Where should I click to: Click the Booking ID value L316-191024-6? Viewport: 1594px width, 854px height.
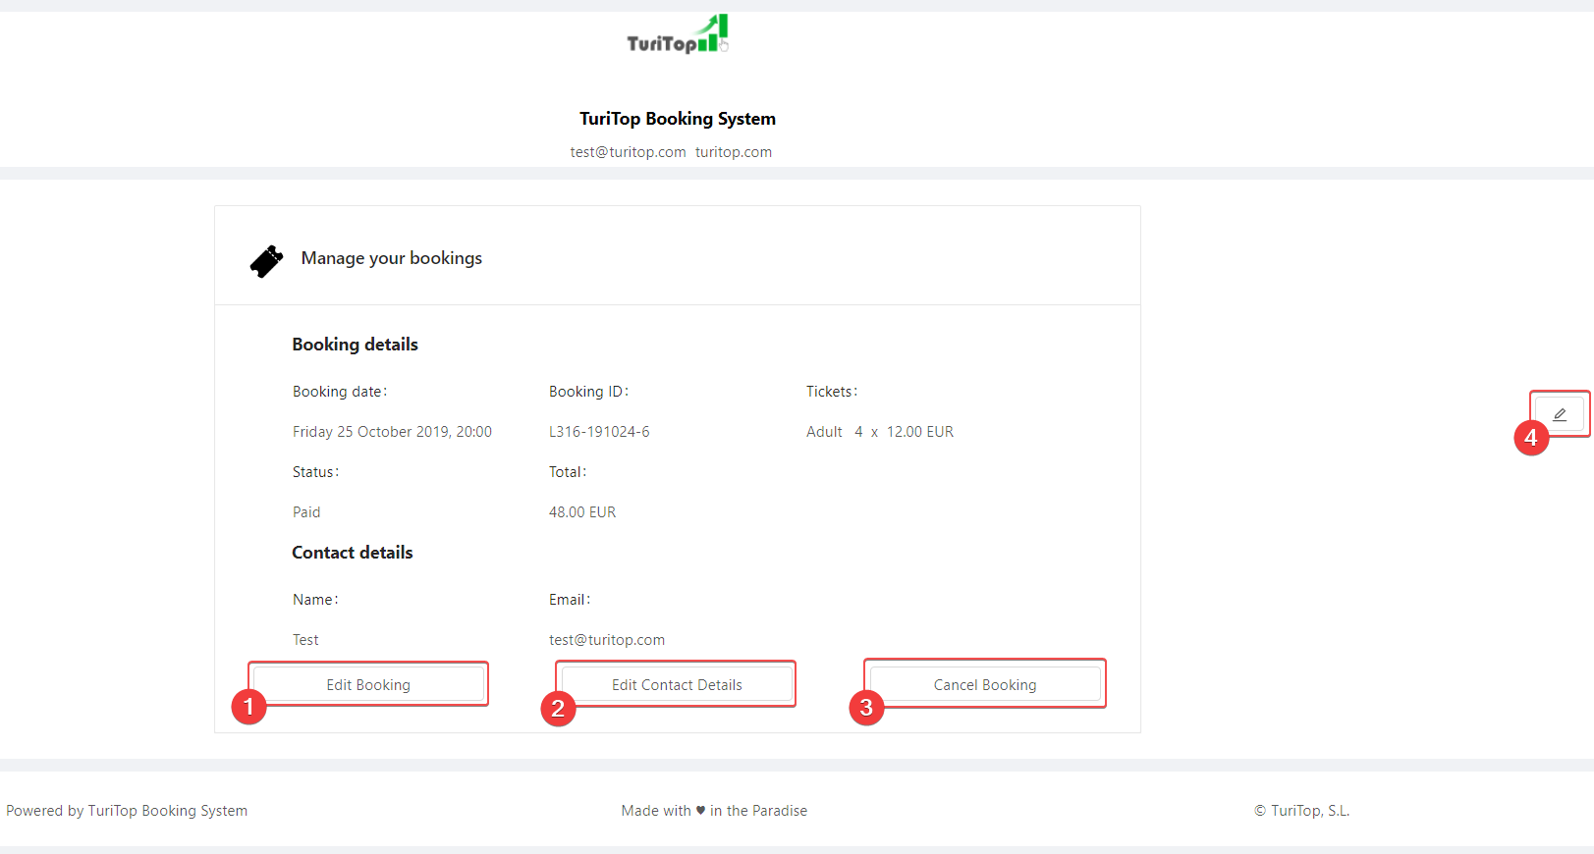coord(599,432)
